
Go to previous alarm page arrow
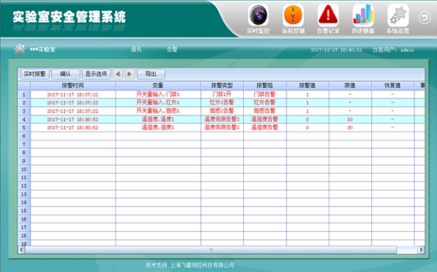118,74
